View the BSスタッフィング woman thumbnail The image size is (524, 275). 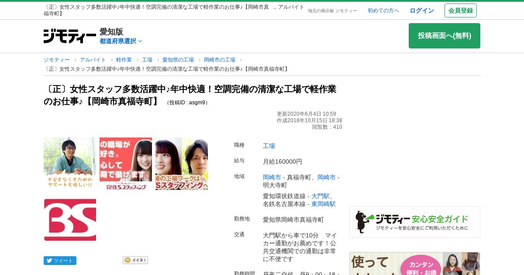(x=126, y=164)
